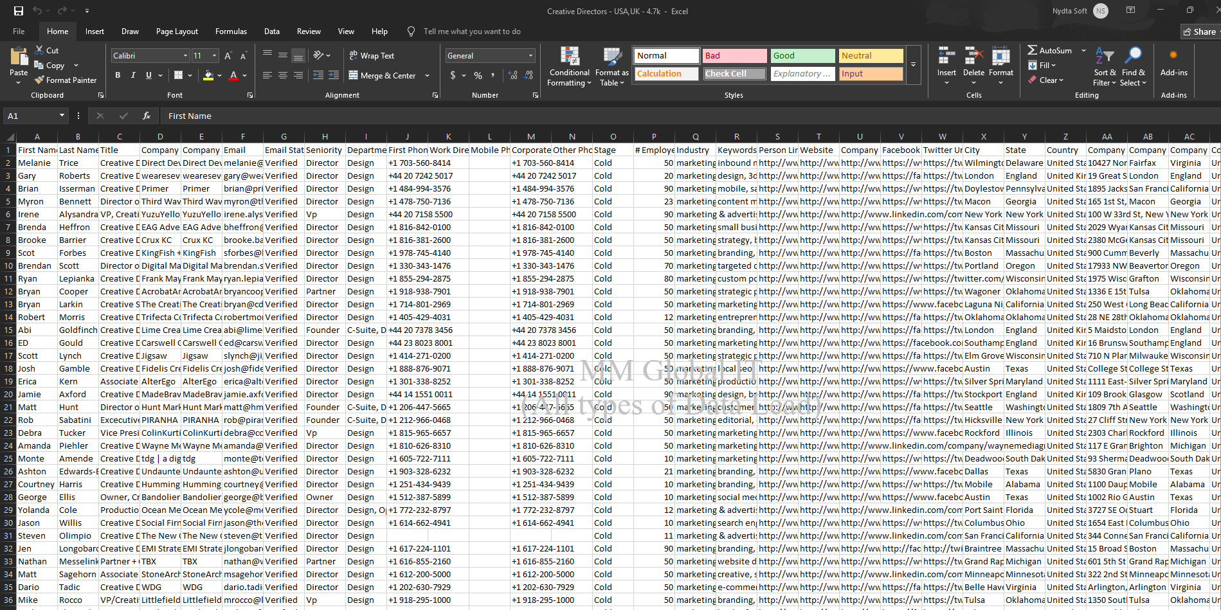Open the Name Box dropdown arrow
Viewport: 1221px width, 610px height.
tap(62, 116)
